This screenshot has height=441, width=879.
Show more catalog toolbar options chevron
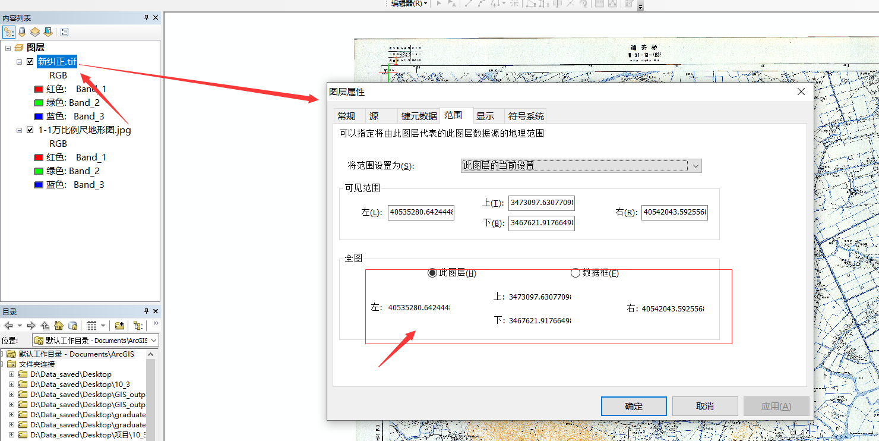pos(156,324)
